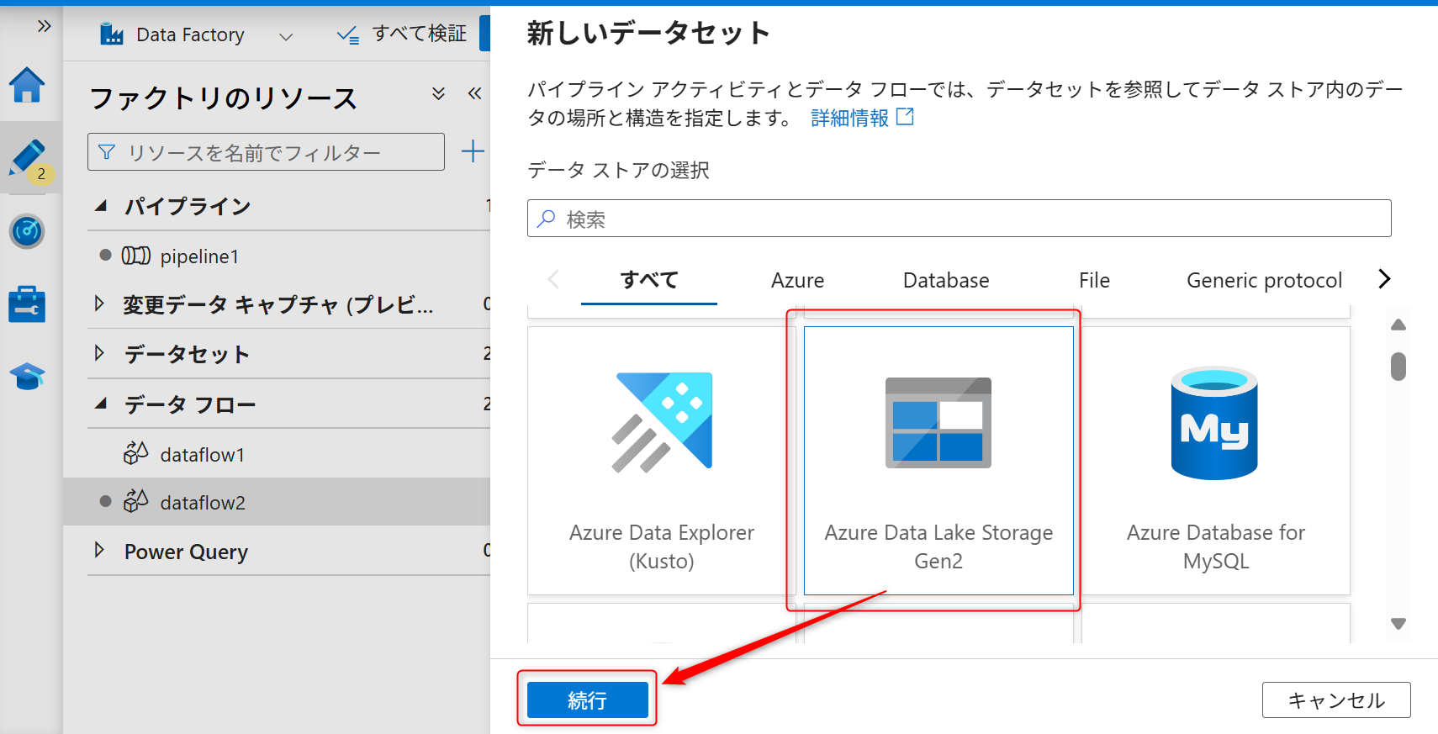Switch to the Database tab
This screenshot has height=734, width=1438.
pyautogui.click(x=946, y=280)
